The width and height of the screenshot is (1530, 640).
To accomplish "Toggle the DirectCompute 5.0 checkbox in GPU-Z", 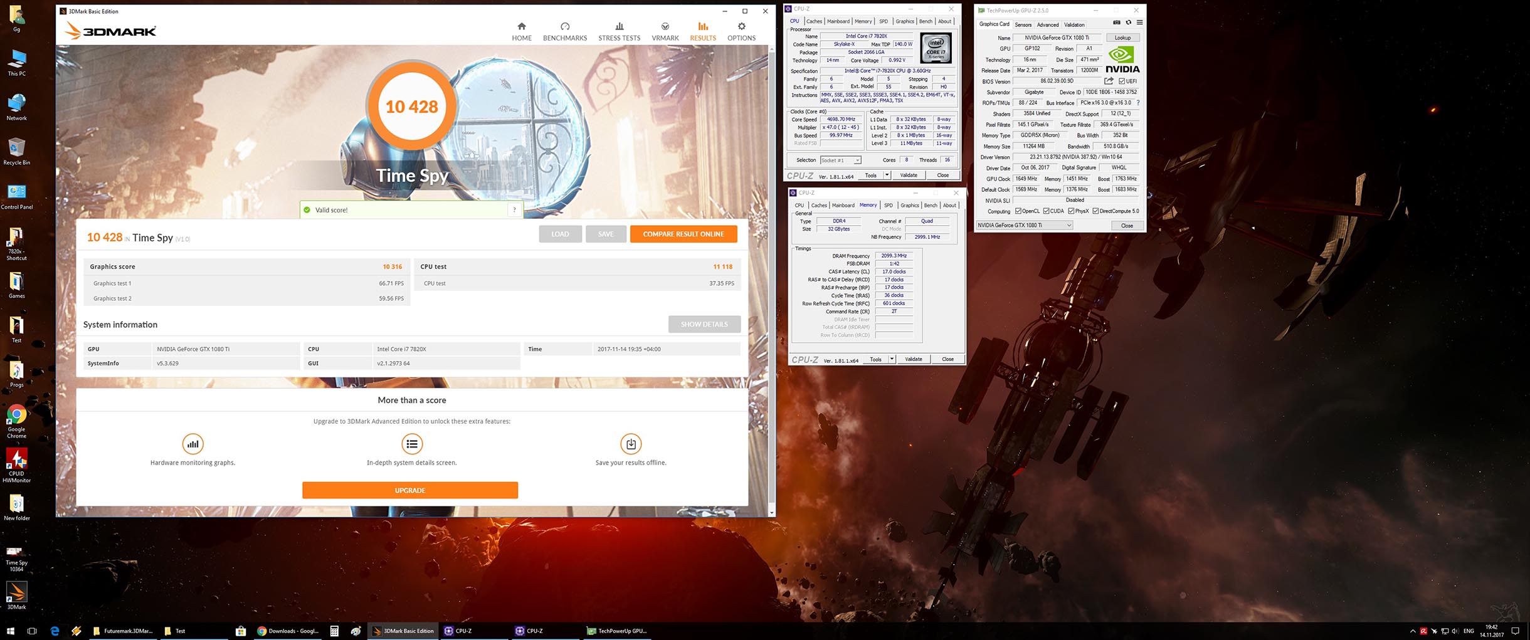I will coord(1095,211).
